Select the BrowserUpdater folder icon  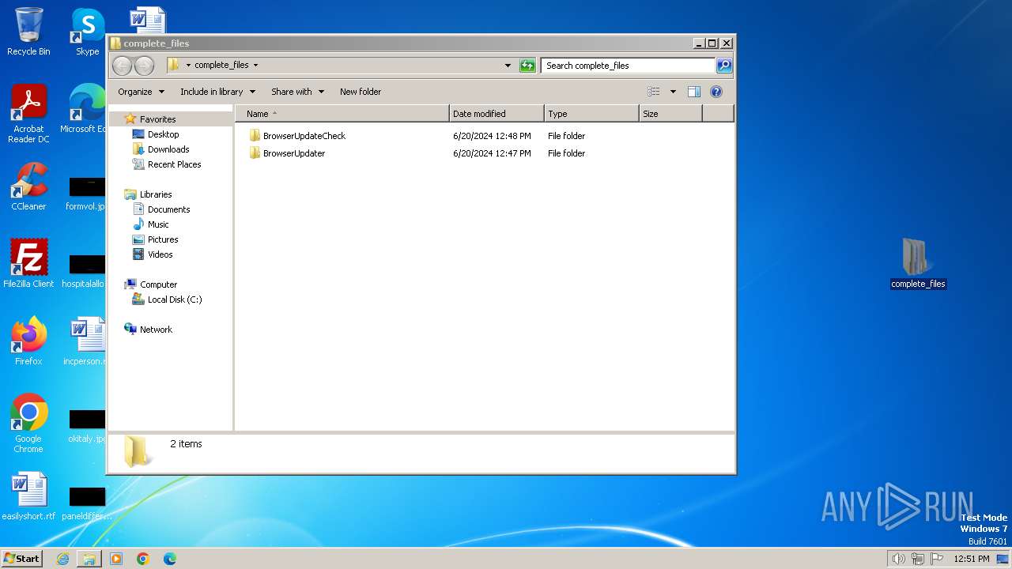255,153
